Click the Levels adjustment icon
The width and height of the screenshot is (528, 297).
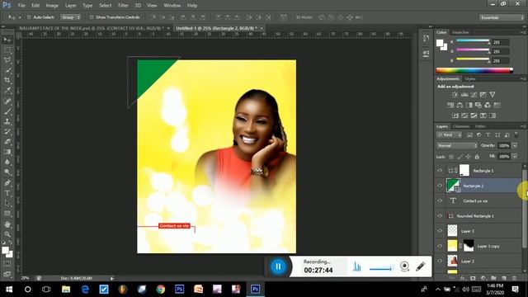(464, 95)
